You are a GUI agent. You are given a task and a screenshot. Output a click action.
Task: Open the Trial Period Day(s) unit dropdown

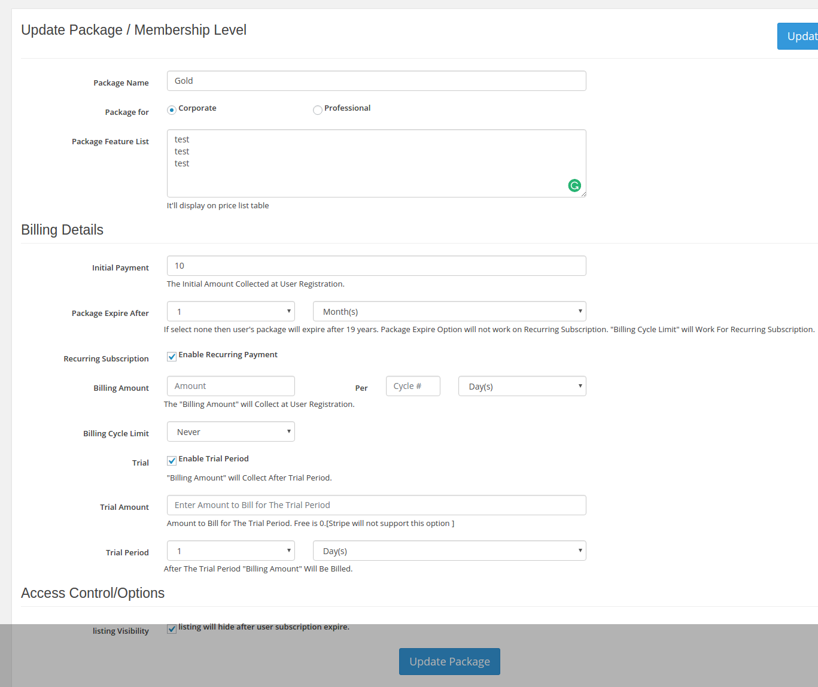pyautogui.click(x=449, y=551)
